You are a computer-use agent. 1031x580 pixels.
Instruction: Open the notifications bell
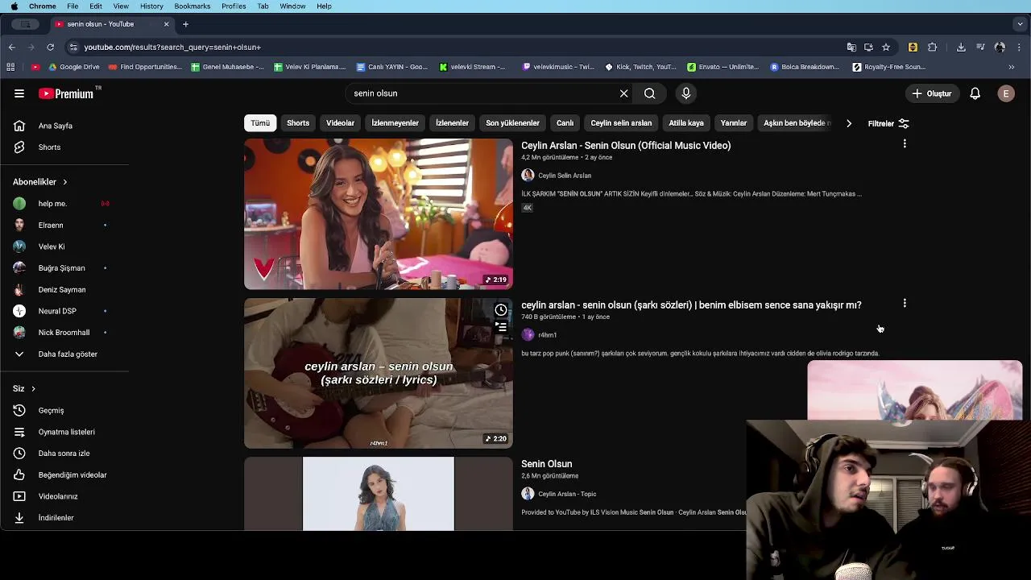975,93
